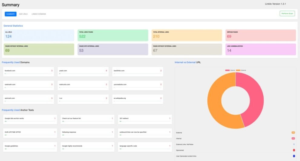View the Link Cannibalization card
This screenshot has width=300, height=161.
(x=260, y=49)
